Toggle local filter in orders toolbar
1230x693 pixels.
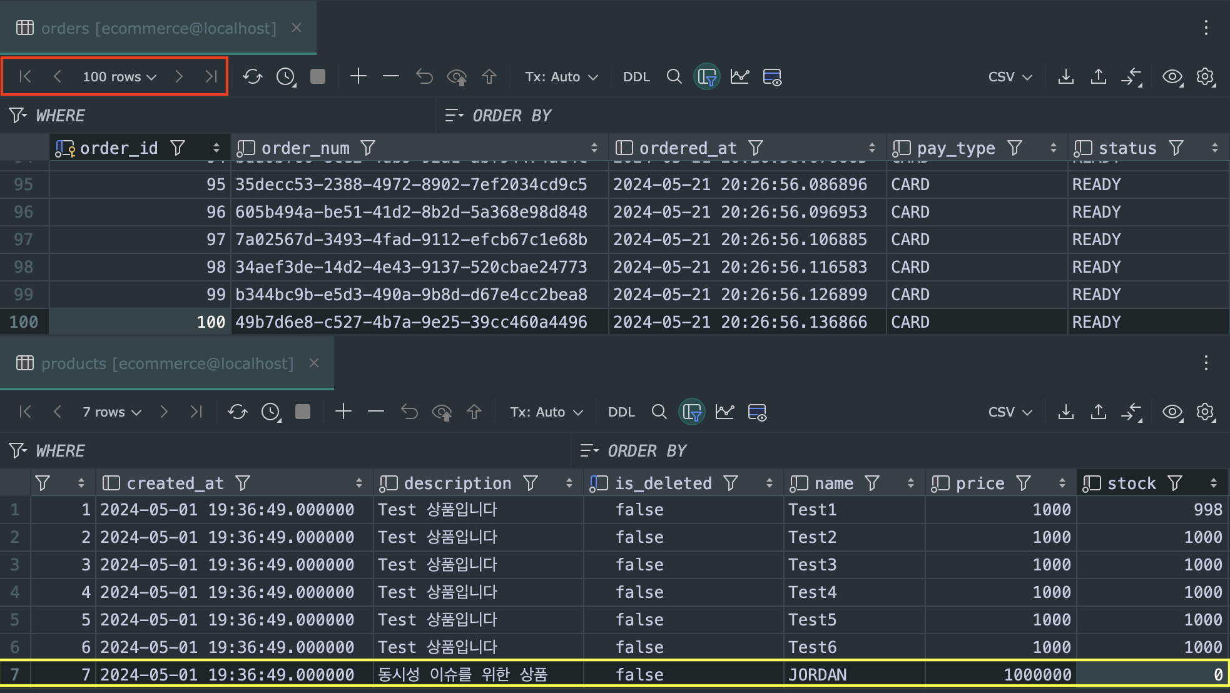point(707,77)
